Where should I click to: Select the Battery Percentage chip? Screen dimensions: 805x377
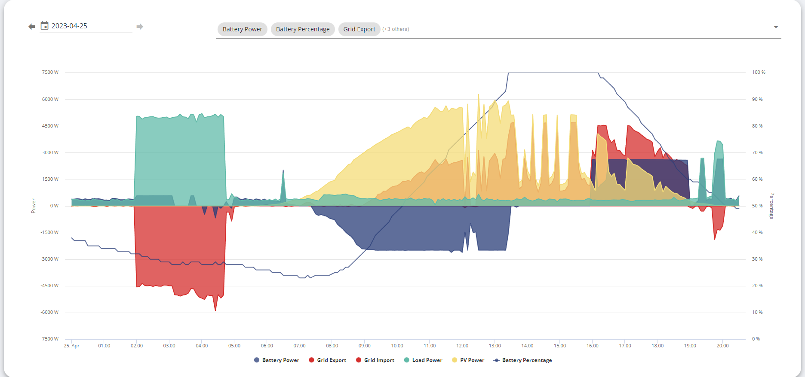click(303, 29)
